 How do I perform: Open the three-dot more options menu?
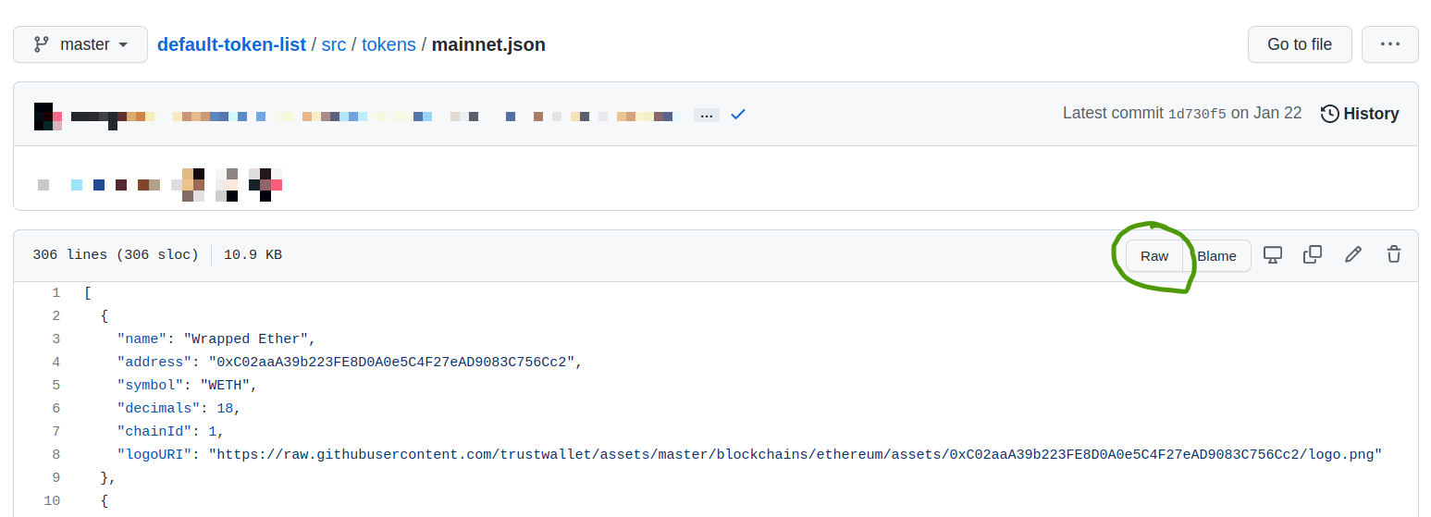pos(1389,44)
